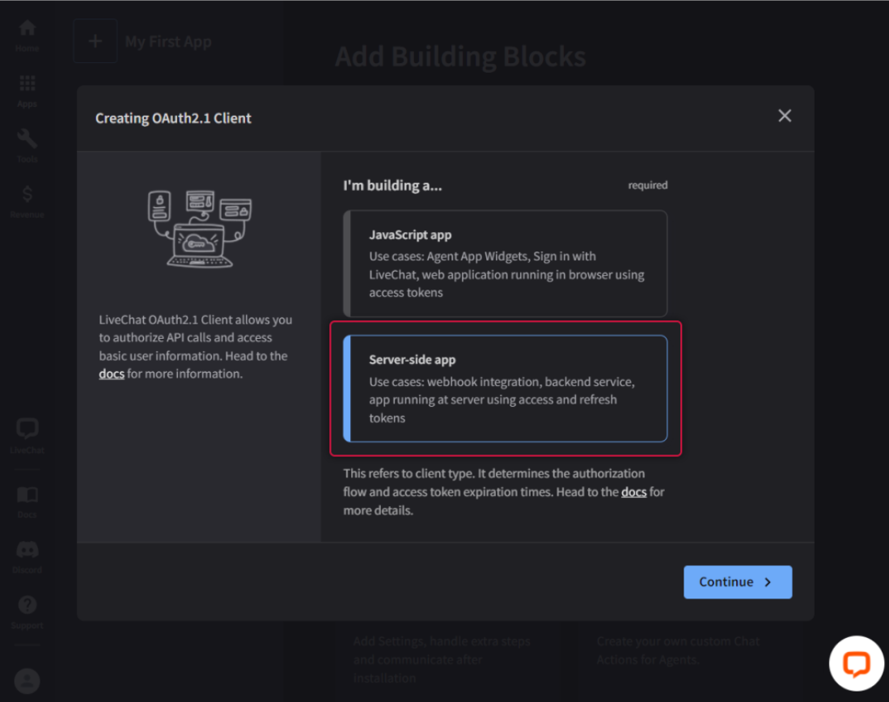Go to Home in the sidebar
The height and width of the screenshot is (702, 889).
[x=28, y=35]
